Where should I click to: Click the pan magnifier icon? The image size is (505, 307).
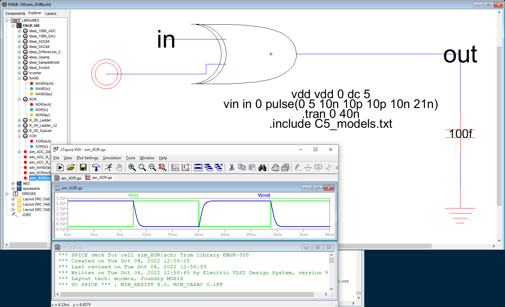pos(142,167)
